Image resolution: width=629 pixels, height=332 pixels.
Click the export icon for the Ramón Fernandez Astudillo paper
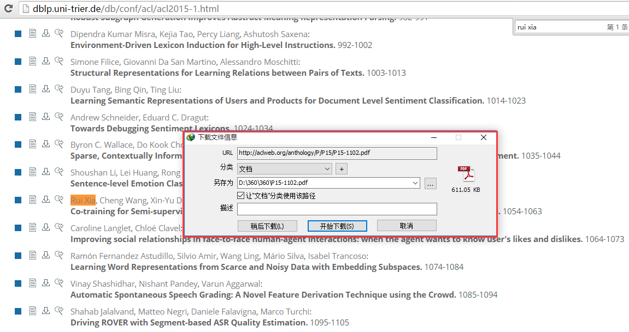tap(59, 255)
